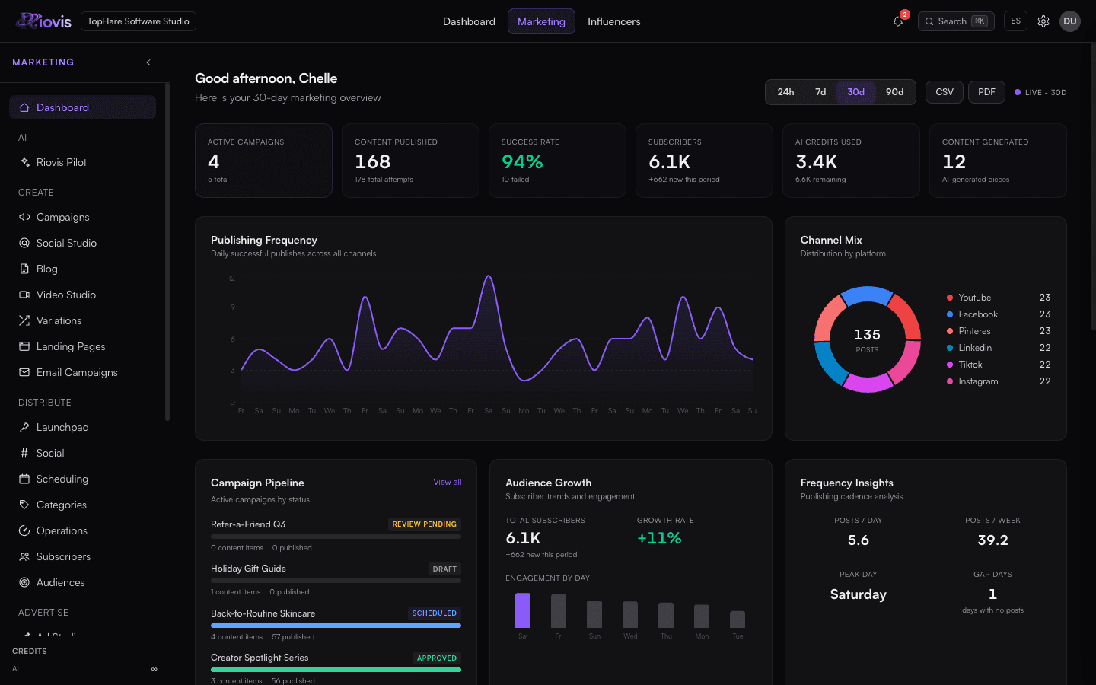1096x685 pixels.
Task: Click the Sat engagement bar
Action: [x=523, y=610]
